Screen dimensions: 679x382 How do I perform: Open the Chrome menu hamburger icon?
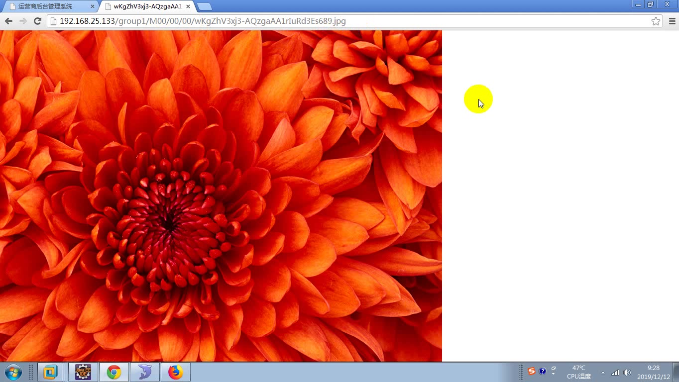(x=672, y=21)
